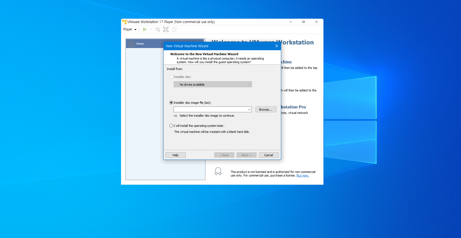Viewport: 461px width, 238px height.
Task: Open the No drives available dropdown
Action: 213,85
